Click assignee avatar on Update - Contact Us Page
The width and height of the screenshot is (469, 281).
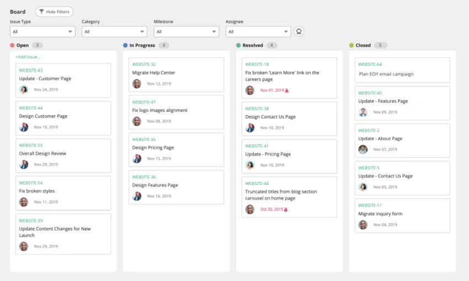point(363,187)
